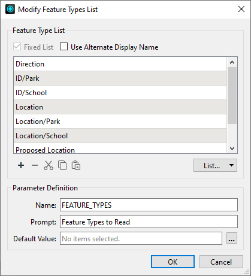Viewport: 251px width, 276px height.
Task: Click the app icon in the title bar
Action: click(x=10, y=9)
